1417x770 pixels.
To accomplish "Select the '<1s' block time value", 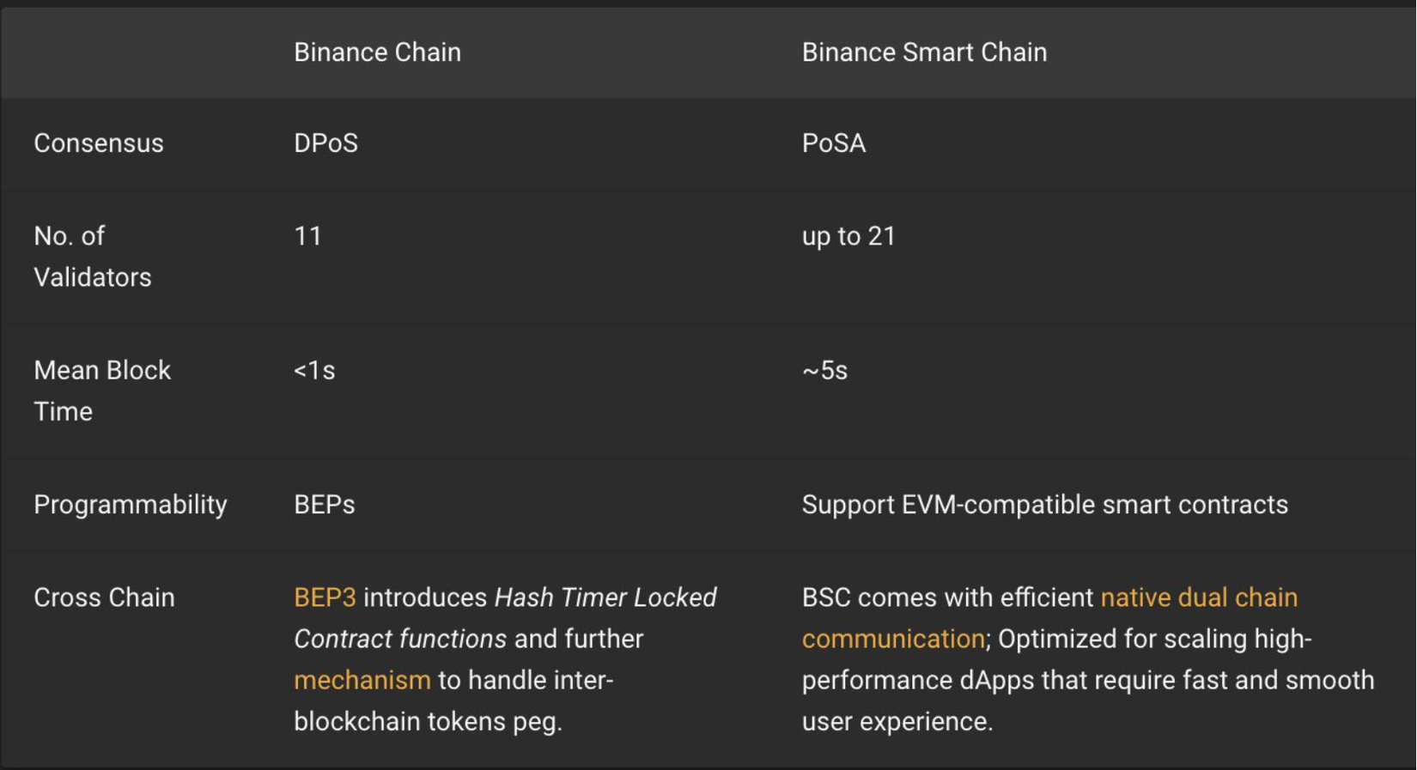I will [x=314, y=370].
